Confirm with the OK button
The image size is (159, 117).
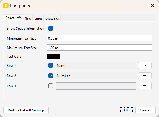pos(126,110)
